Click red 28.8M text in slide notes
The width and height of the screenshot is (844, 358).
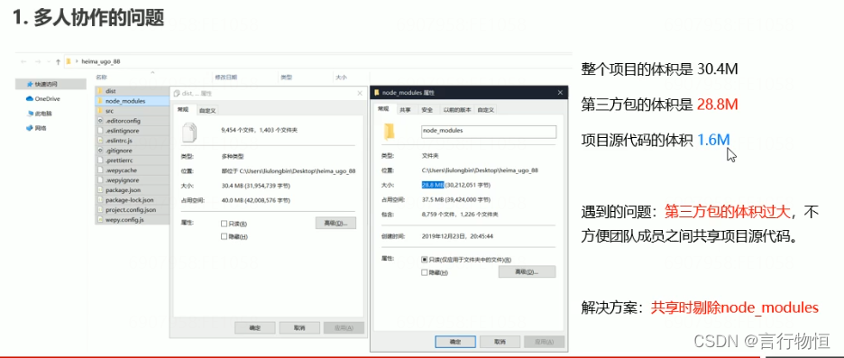[717, 105]
